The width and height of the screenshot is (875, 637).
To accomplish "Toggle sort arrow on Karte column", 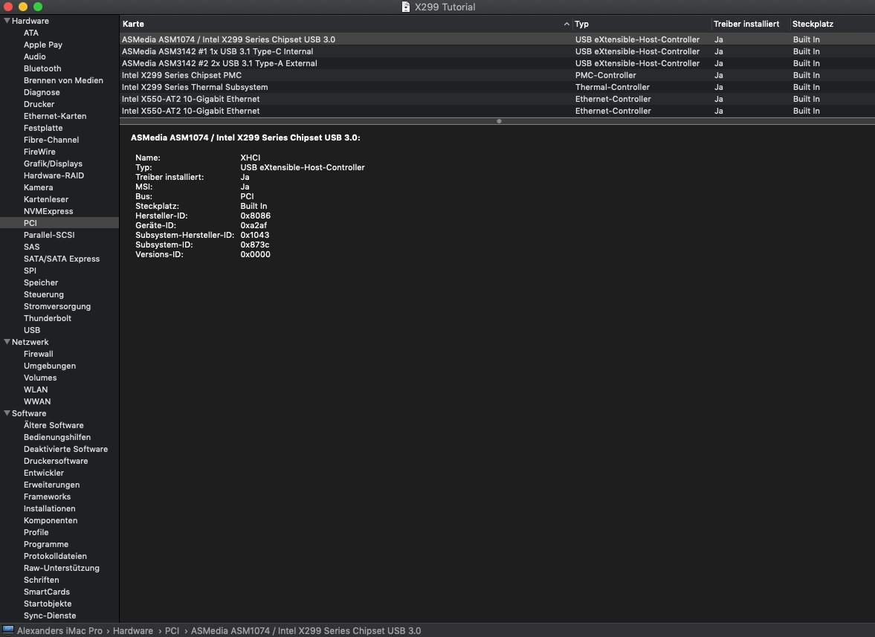I will [566, 24].
